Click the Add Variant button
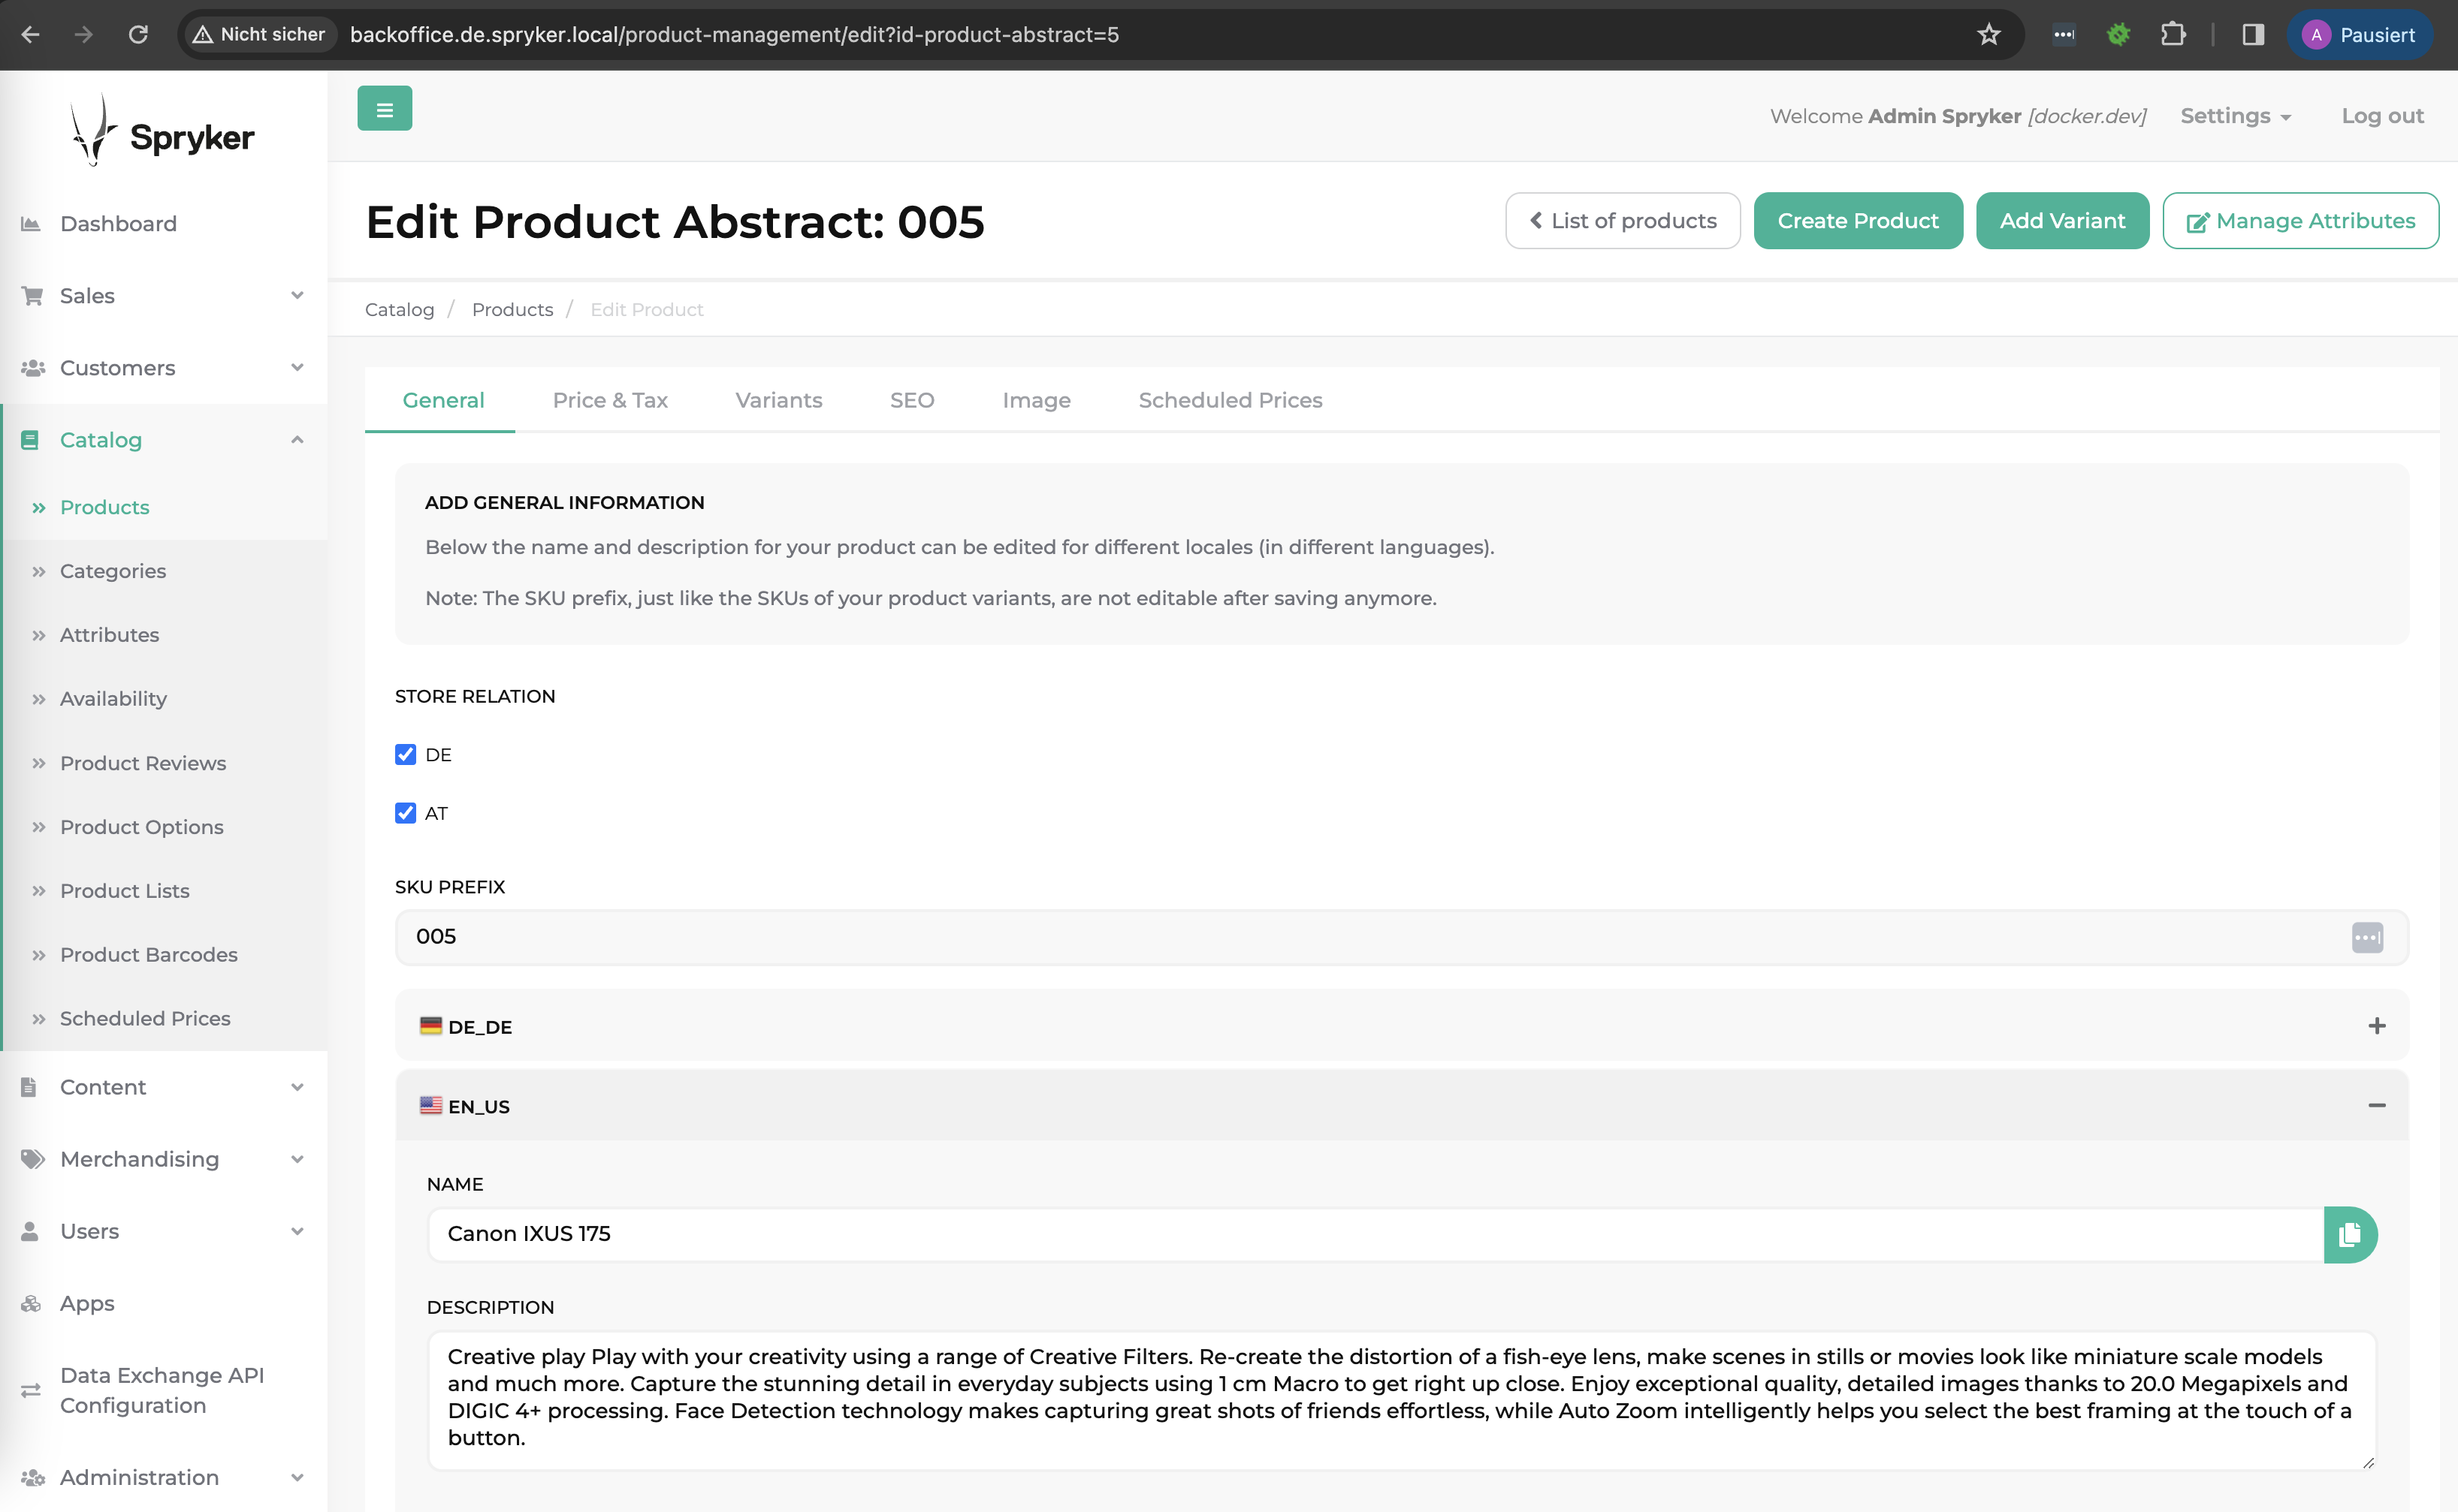Viewport: 2458px width, 1512px height. click(x=2061, y=221)
